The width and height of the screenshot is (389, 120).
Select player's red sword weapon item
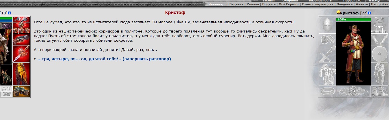21,54
